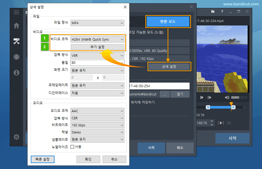Switch to the 변환 모드 tab
The width and height of the screenshot is (262, 169).
coord(167,22)
